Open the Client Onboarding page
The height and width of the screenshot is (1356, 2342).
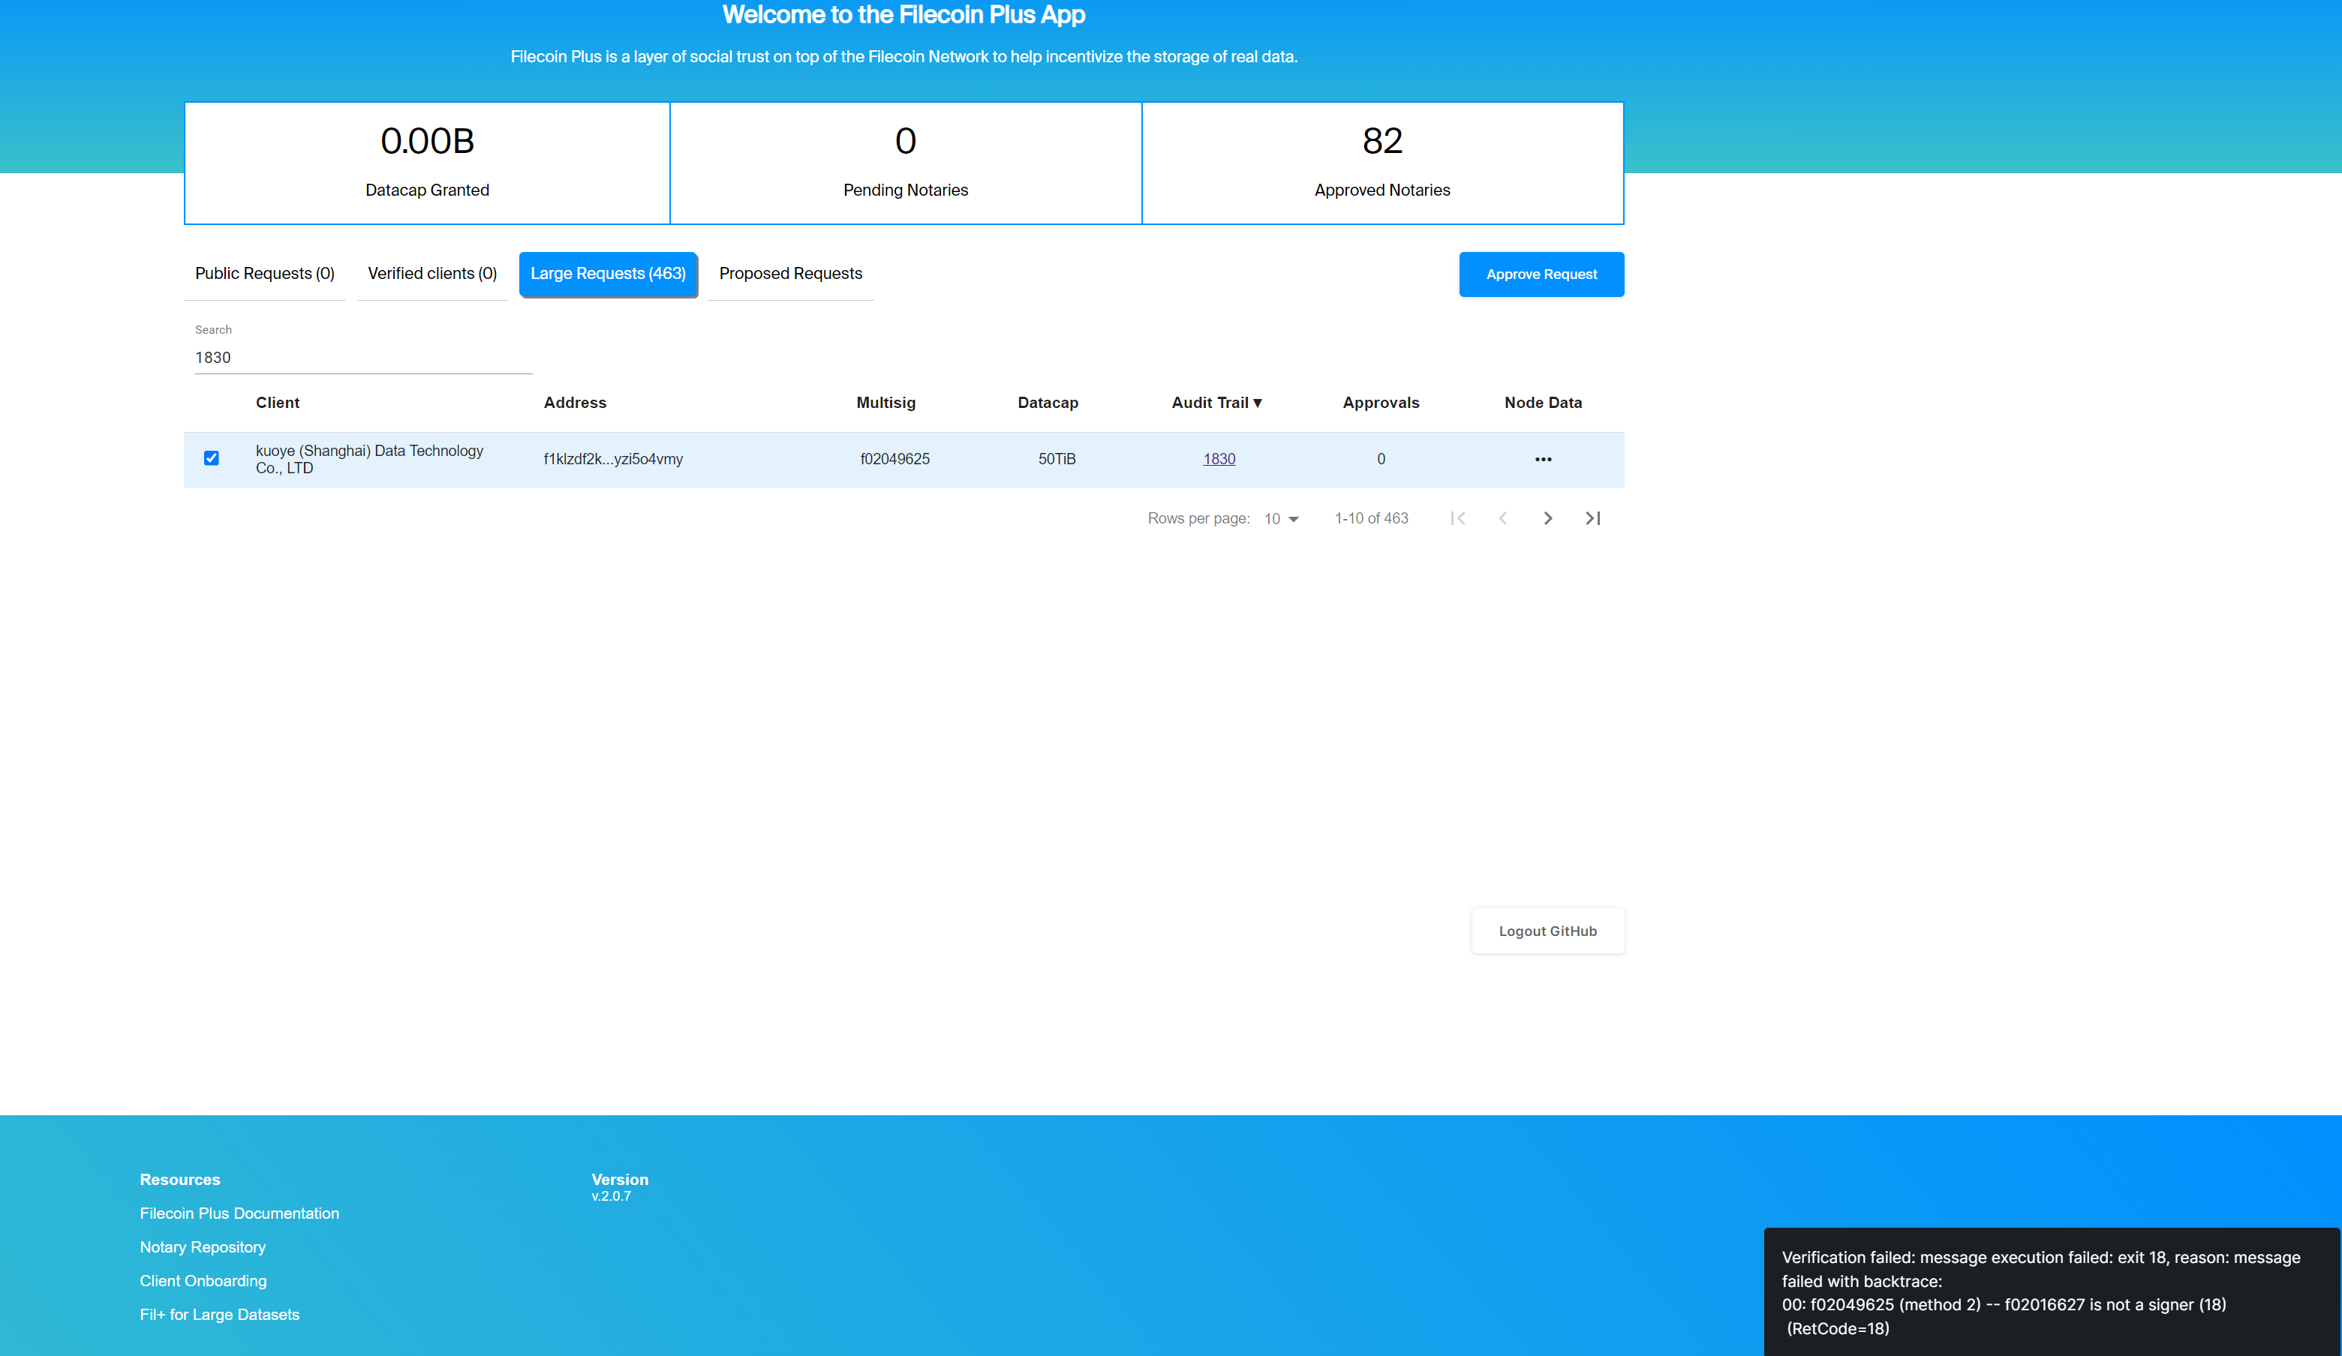click(x=203, y=1279)
